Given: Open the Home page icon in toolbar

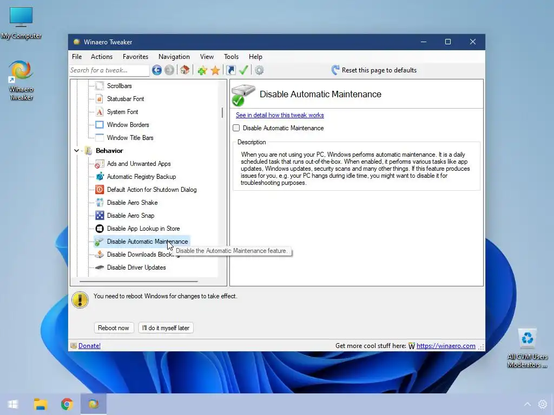Looking at the screenshot, I should coord(185,70).
